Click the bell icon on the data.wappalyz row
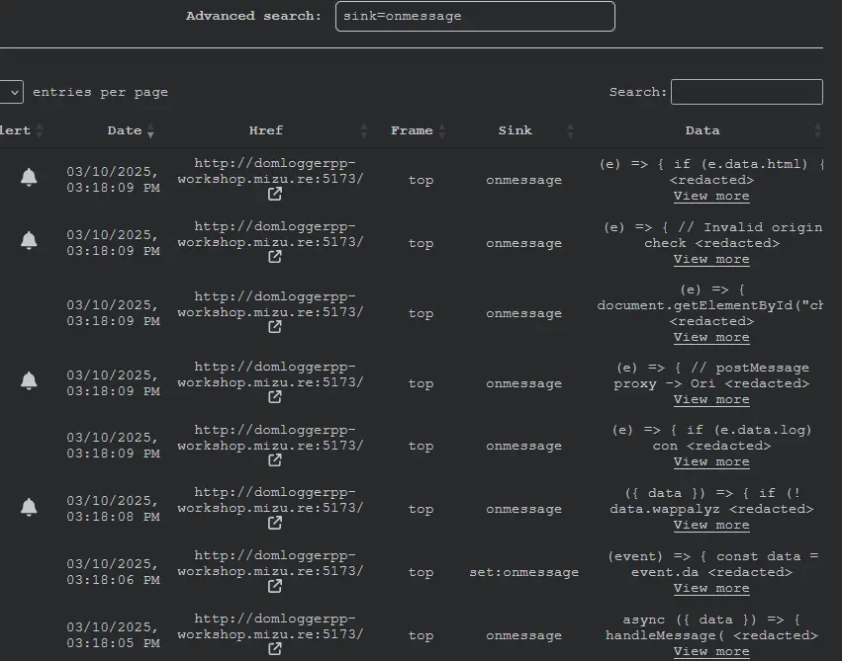The width and height of the screenshot is (842, 661). coord(29,508)
